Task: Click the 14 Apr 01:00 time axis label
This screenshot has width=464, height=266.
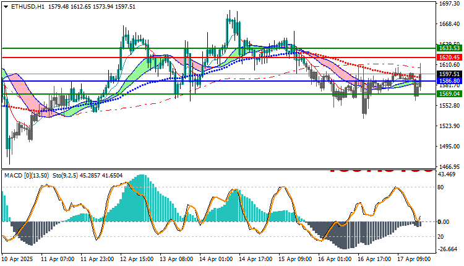Action: tap(216, 259)
